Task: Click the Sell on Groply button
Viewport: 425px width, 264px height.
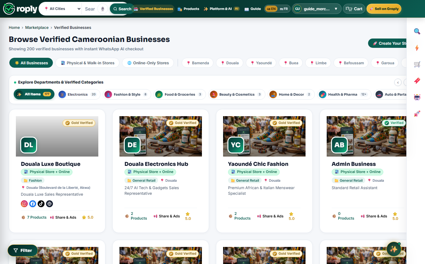Action: [384, 9]
